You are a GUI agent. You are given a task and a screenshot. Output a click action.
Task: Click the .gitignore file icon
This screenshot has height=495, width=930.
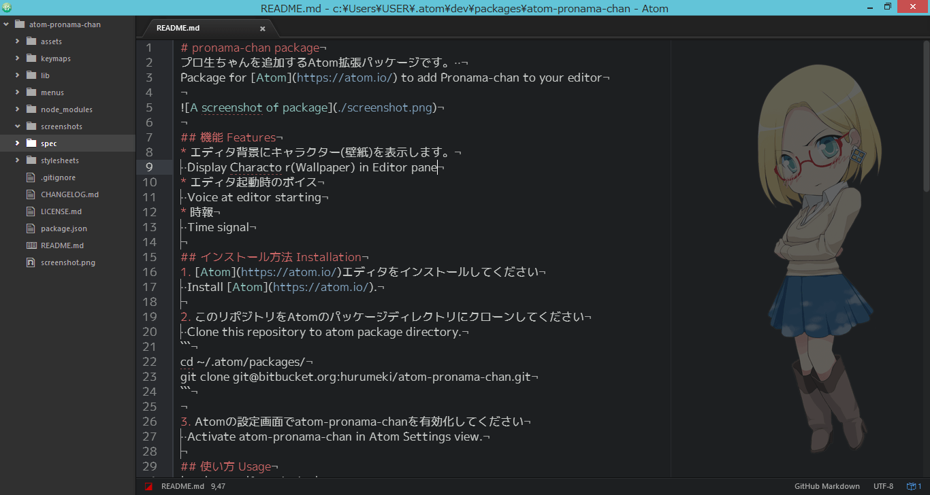point(31,177)
